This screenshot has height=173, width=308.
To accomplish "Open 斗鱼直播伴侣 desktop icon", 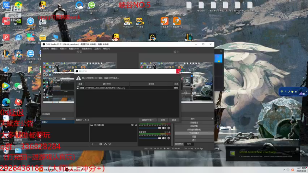I will (x=177, y=22).
